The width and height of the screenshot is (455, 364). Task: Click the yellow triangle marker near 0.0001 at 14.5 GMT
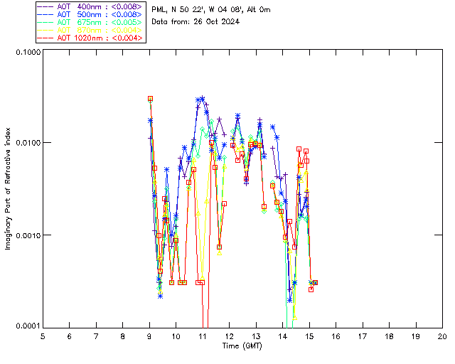pos(295,318)
